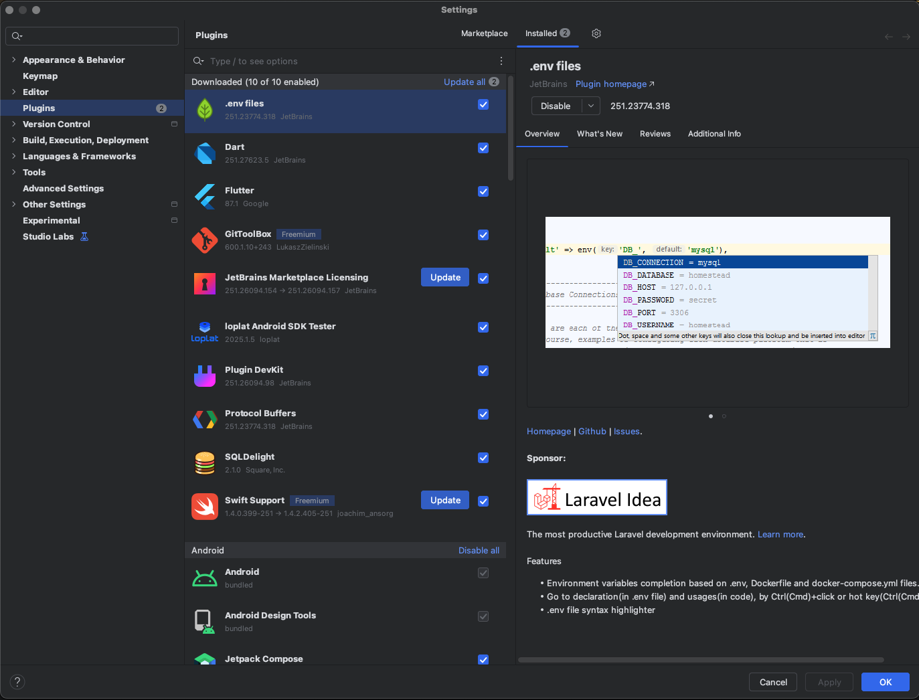Image resolution: width=919 pixels, height=700 pixels.
Task: Open the Disable button dropdown arrow
Action: point(591,106)
